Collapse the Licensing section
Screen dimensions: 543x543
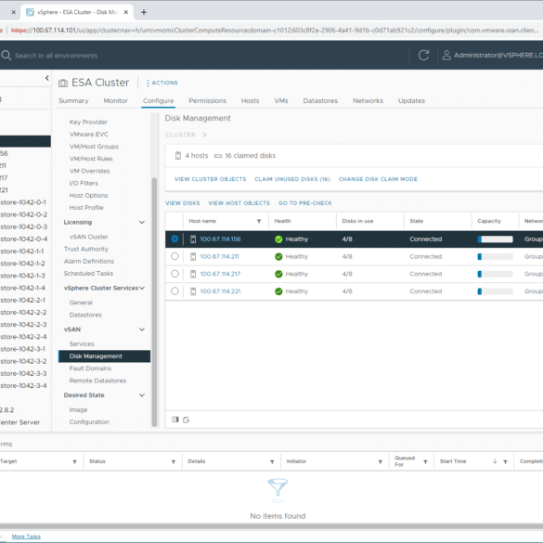pos(142,223)
